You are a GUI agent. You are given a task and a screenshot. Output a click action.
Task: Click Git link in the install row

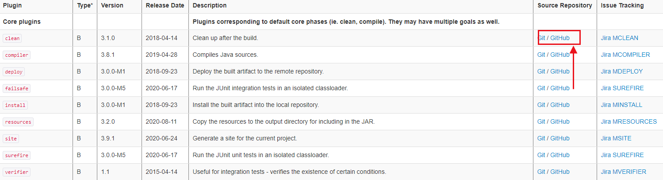pyautogui.click(x=541, y=105)
